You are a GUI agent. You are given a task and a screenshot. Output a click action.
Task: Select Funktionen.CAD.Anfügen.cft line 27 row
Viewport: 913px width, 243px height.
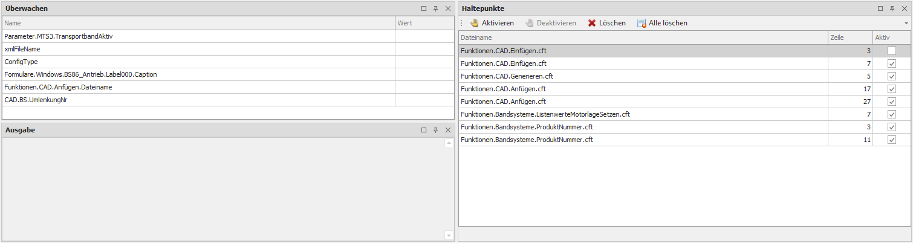[642, 102]
